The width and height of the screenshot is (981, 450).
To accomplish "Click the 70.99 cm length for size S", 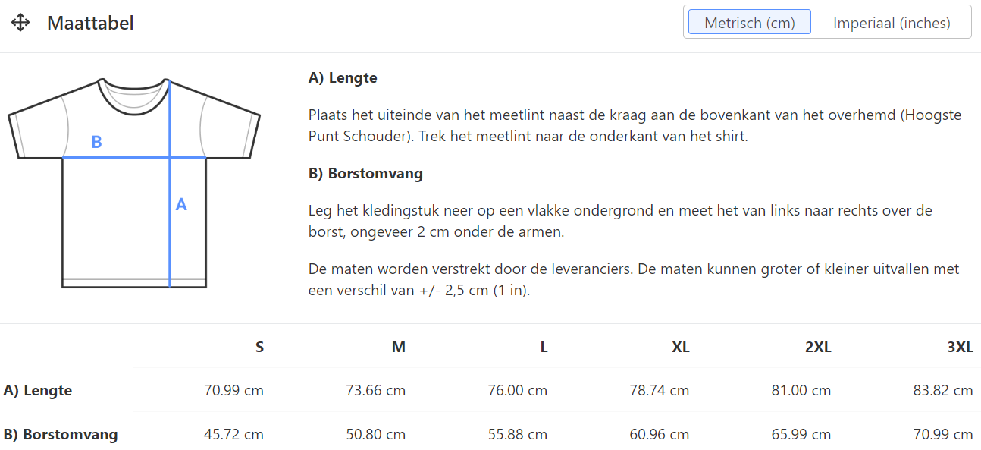I will click(x=233, y=391).
